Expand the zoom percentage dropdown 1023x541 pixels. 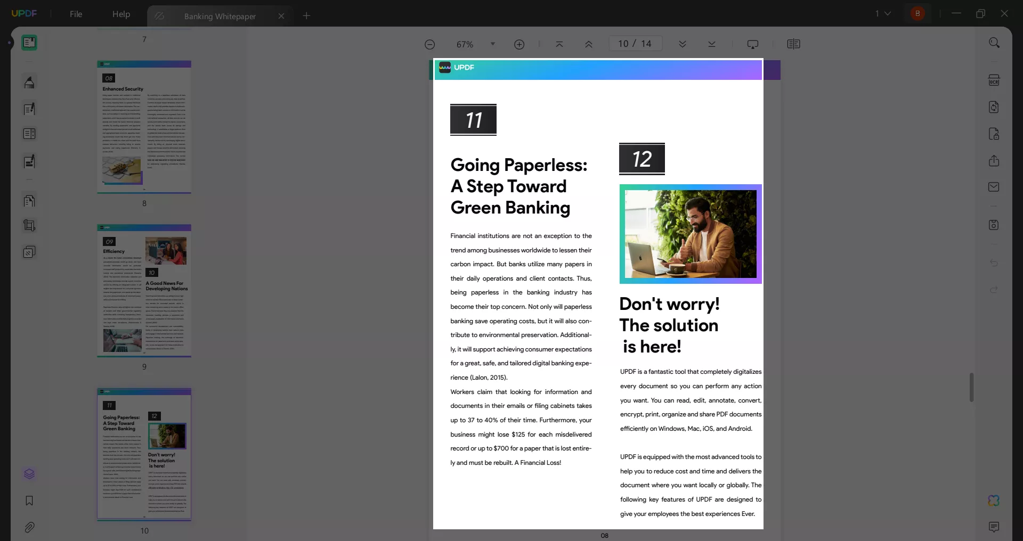(493, 44)
